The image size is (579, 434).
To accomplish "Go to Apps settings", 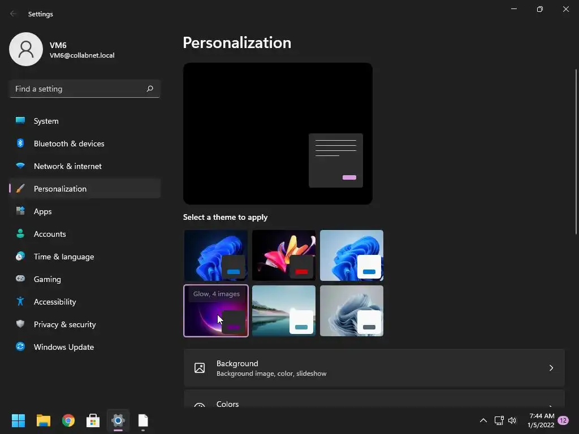I will pos(85,211).
